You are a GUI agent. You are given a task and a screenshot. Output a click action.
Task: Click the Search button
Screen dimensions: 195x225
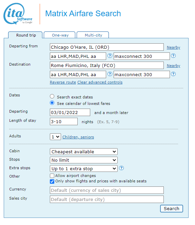172,208
